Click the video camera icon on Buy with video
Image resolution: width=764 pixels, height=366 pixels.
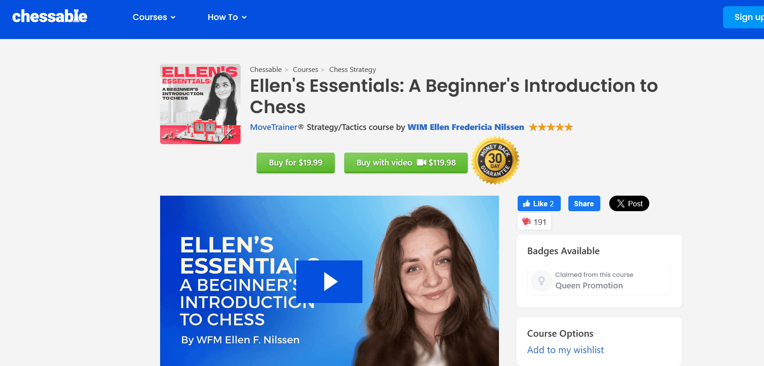pyautogui.click(x=421, y=163)
